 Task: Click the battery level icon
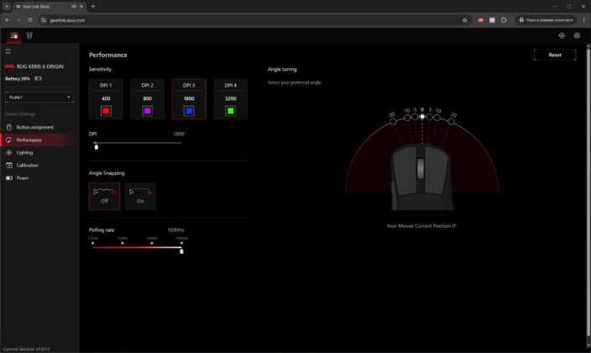point(38,78)
